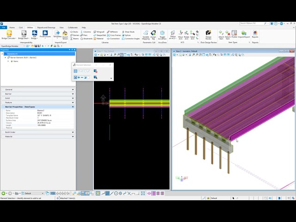Switch to the Home ribbon tab
The image size is (296, 222).
[x=12, y=28]
